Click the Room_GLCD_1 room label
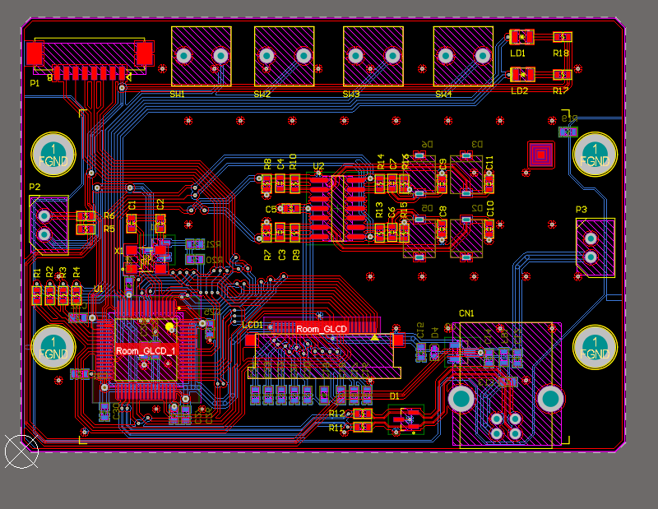 pyautogui.click(x=146, y=351)
